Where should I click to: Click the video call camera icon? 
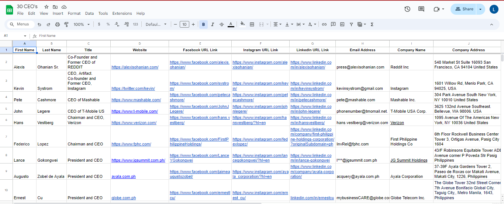tap(436, 9)
